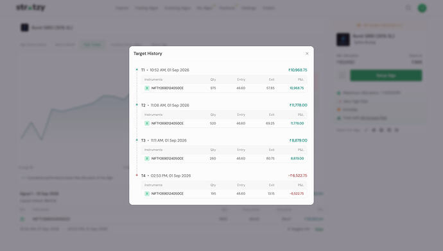Click the T3 timestamp 11:11 AM, 01 Sep 2026

(x=169, y=141)
